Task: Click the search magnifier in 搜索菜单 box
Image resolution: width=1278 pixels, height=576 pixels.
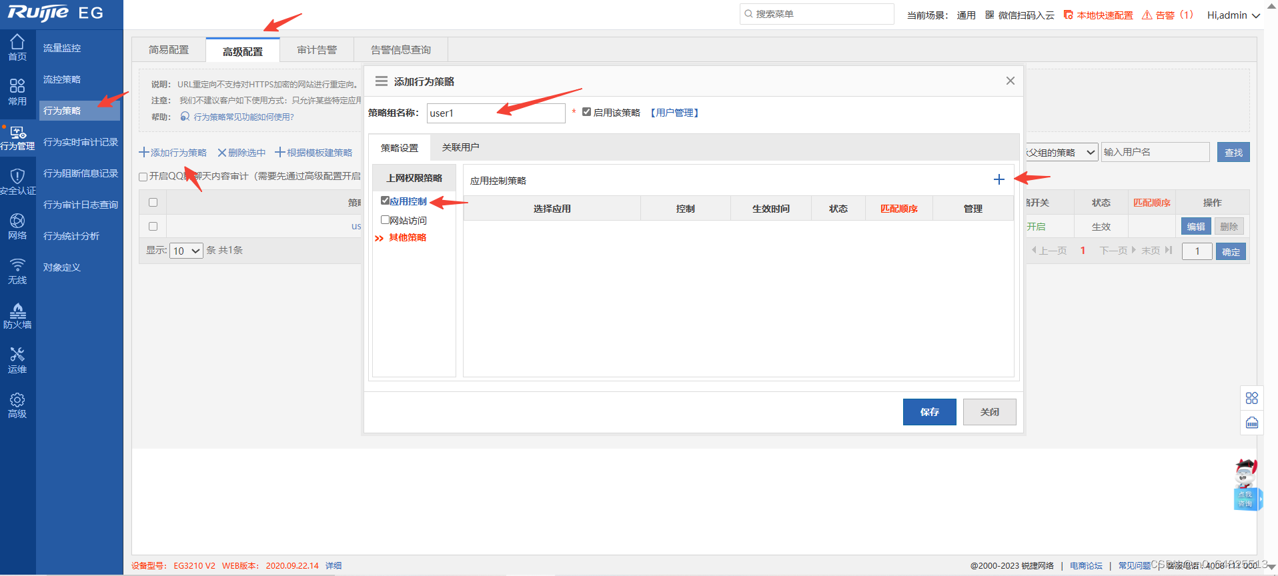Action: click(748, 14)
